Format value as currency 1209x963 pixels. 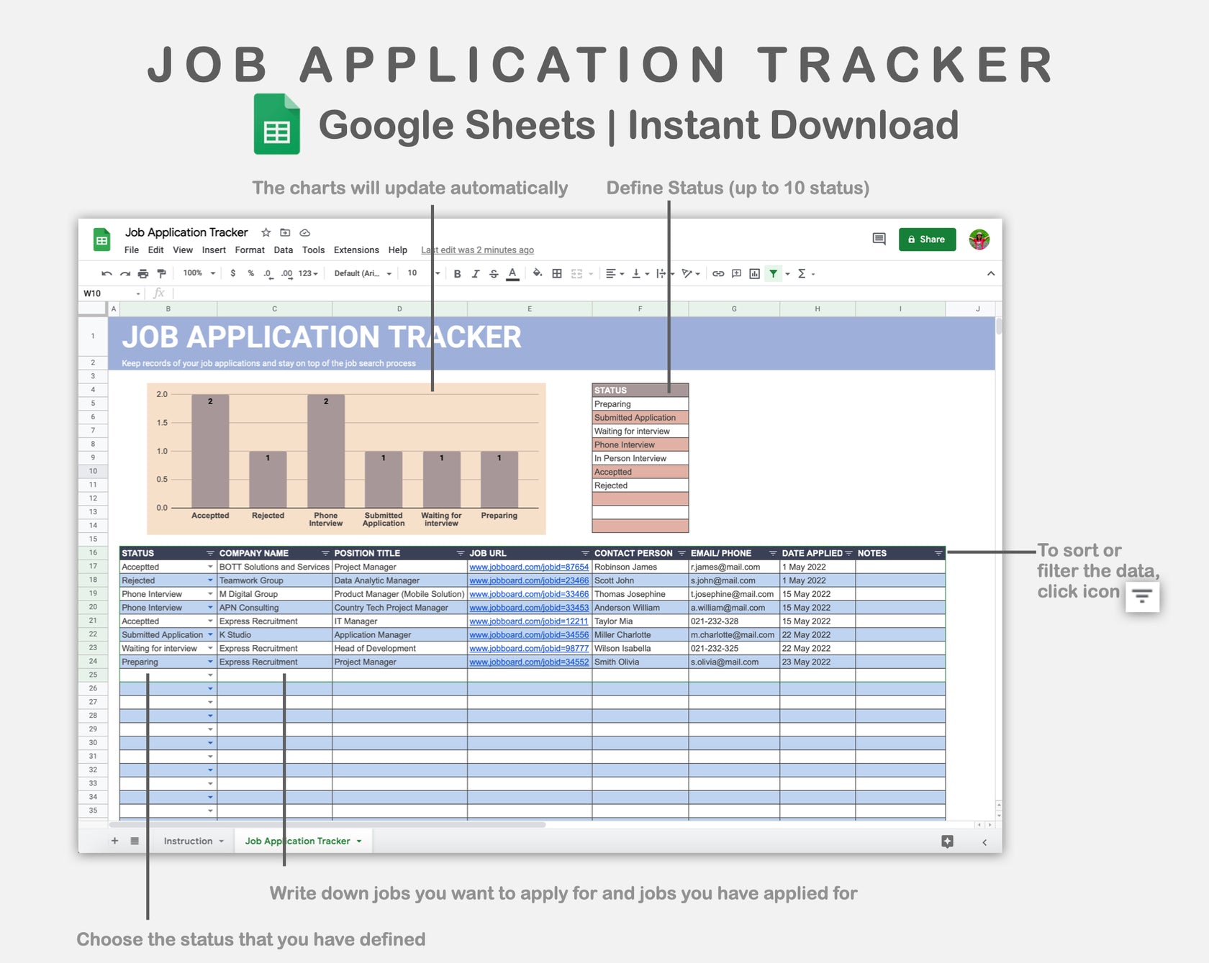coord(232,273)
